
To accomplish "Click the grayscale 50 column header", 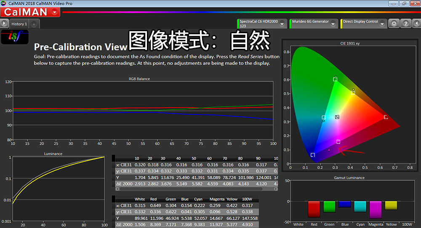I will [194, 158].
